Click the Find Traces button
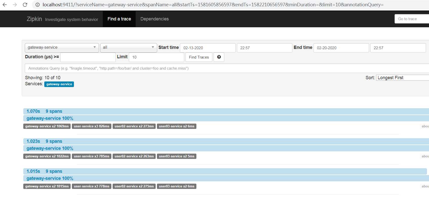 pos(199,57)
